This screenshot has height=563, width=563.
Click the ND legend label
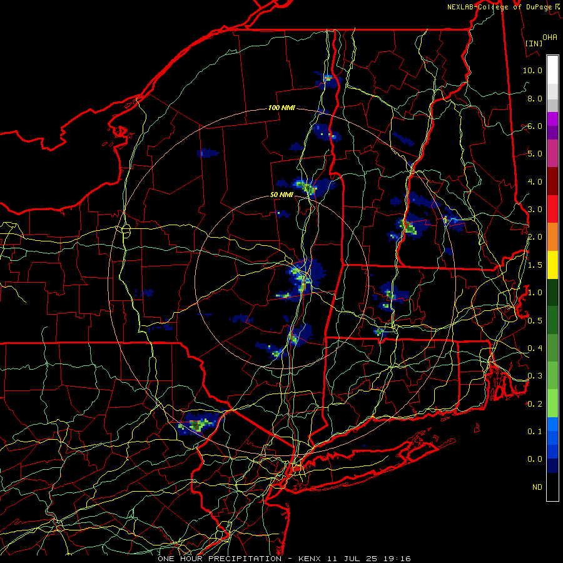[537, 487]
